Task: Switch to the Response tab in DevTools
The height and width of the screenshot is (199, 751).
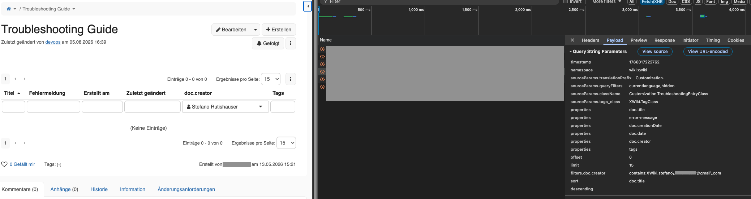Action: 665,40
